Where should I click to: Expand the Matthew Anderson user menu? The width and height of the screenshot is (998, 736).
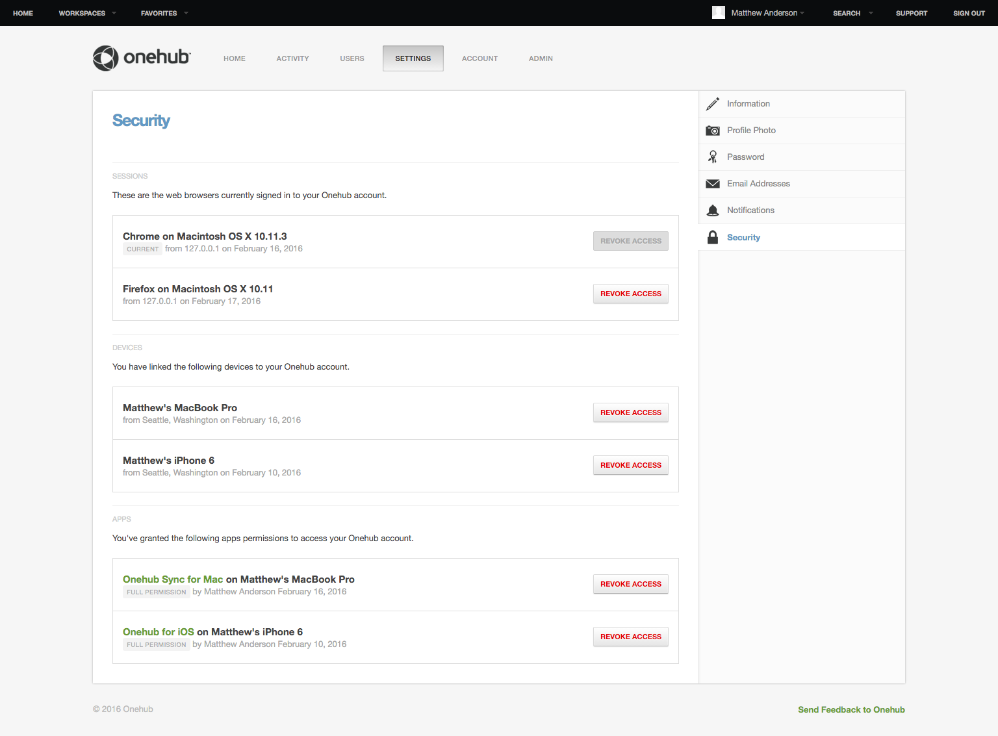tap(768, 13)
